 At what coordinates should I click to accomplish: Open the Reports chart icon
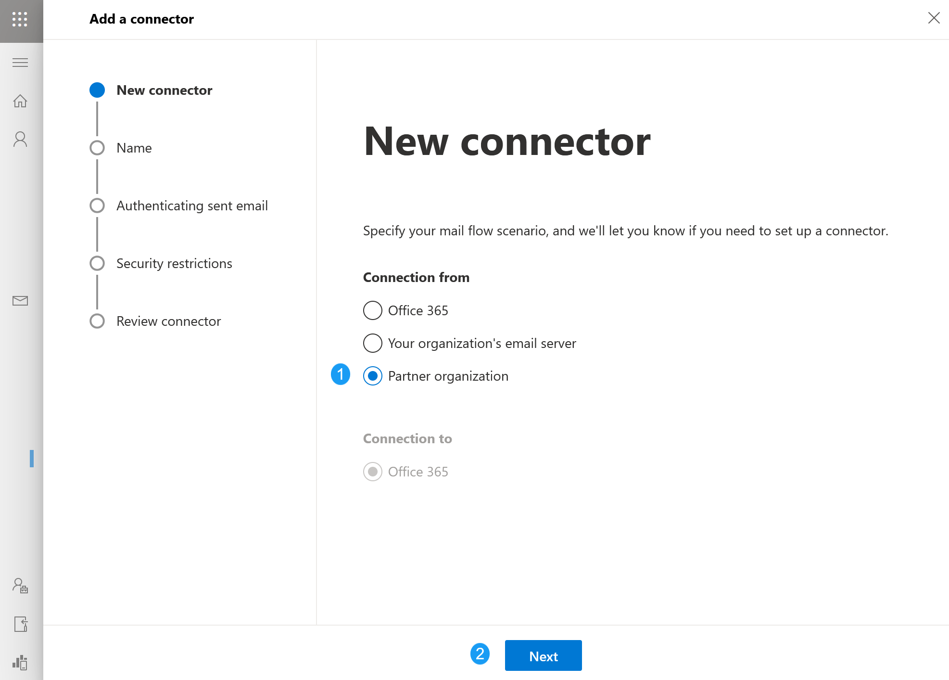(x=20, y=662)
